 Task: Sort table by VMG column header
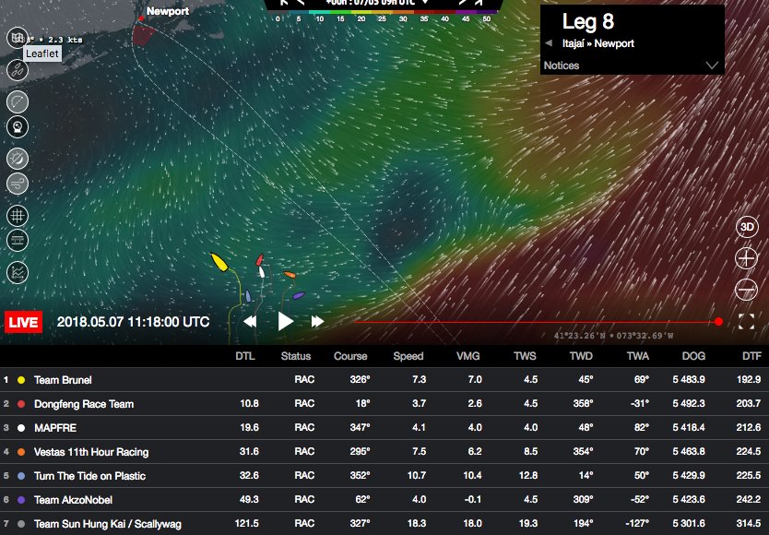pos(467,356)
